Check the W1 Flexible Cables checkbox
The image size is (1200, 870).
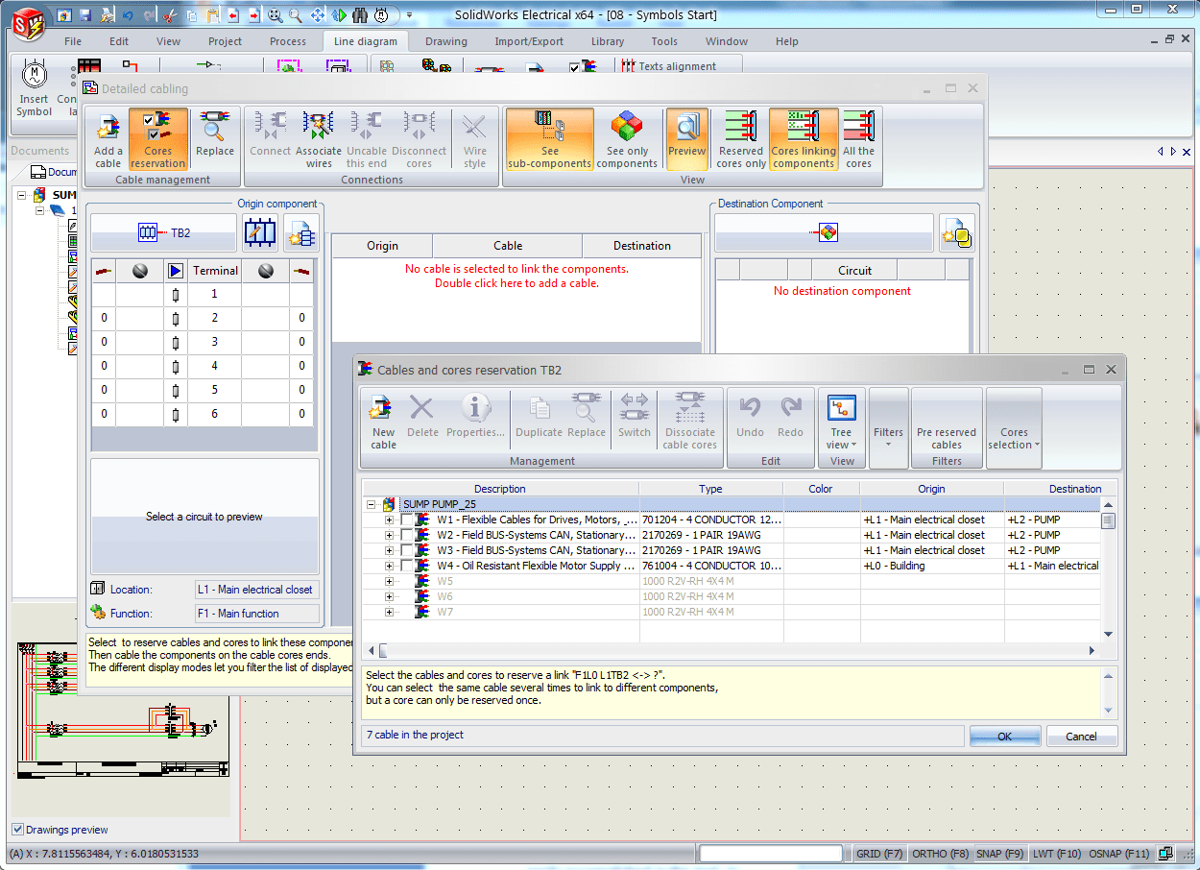pyautogui.click(x=407, y=520)
